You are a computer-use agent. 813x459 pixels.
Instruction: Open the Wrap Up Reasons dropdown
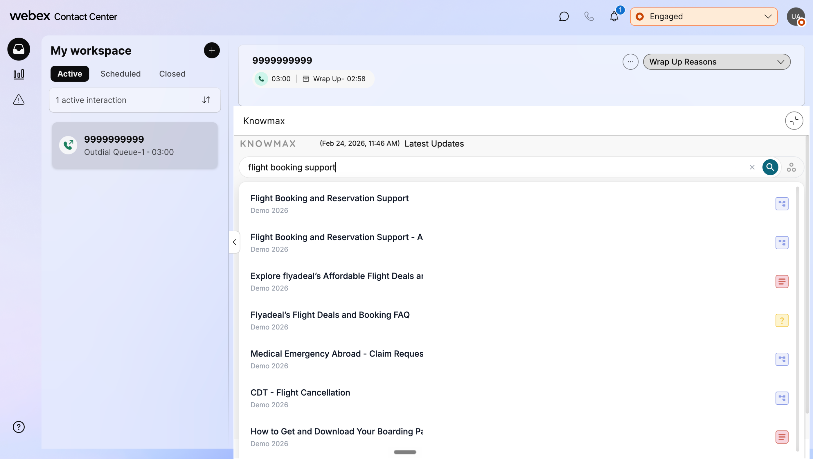pyautogui.click(x=716, y=62)
